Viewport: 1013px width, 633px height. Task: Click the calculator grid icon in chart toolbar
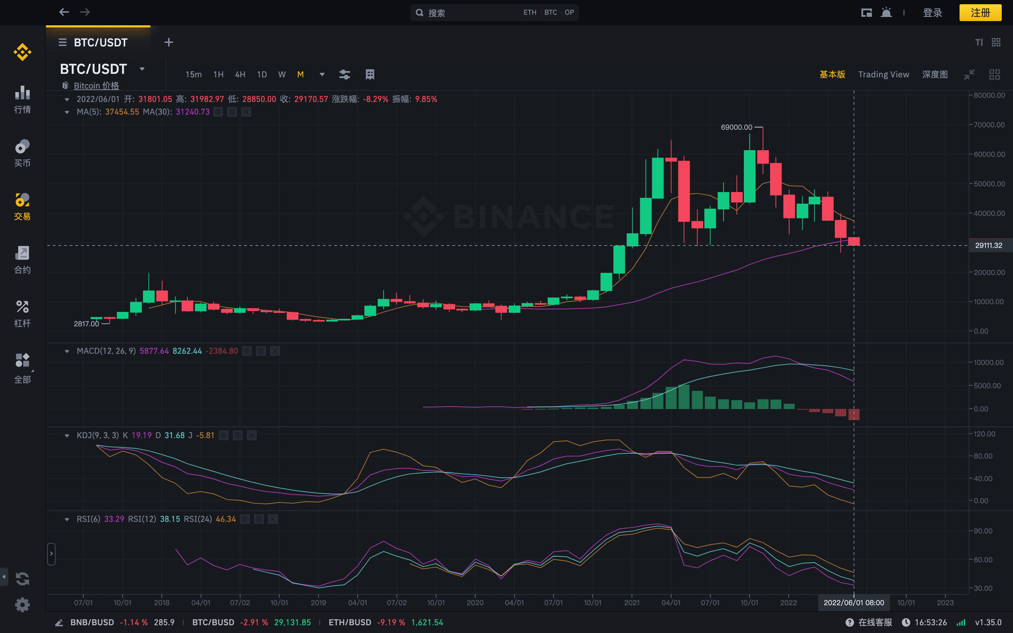point(370,75)
